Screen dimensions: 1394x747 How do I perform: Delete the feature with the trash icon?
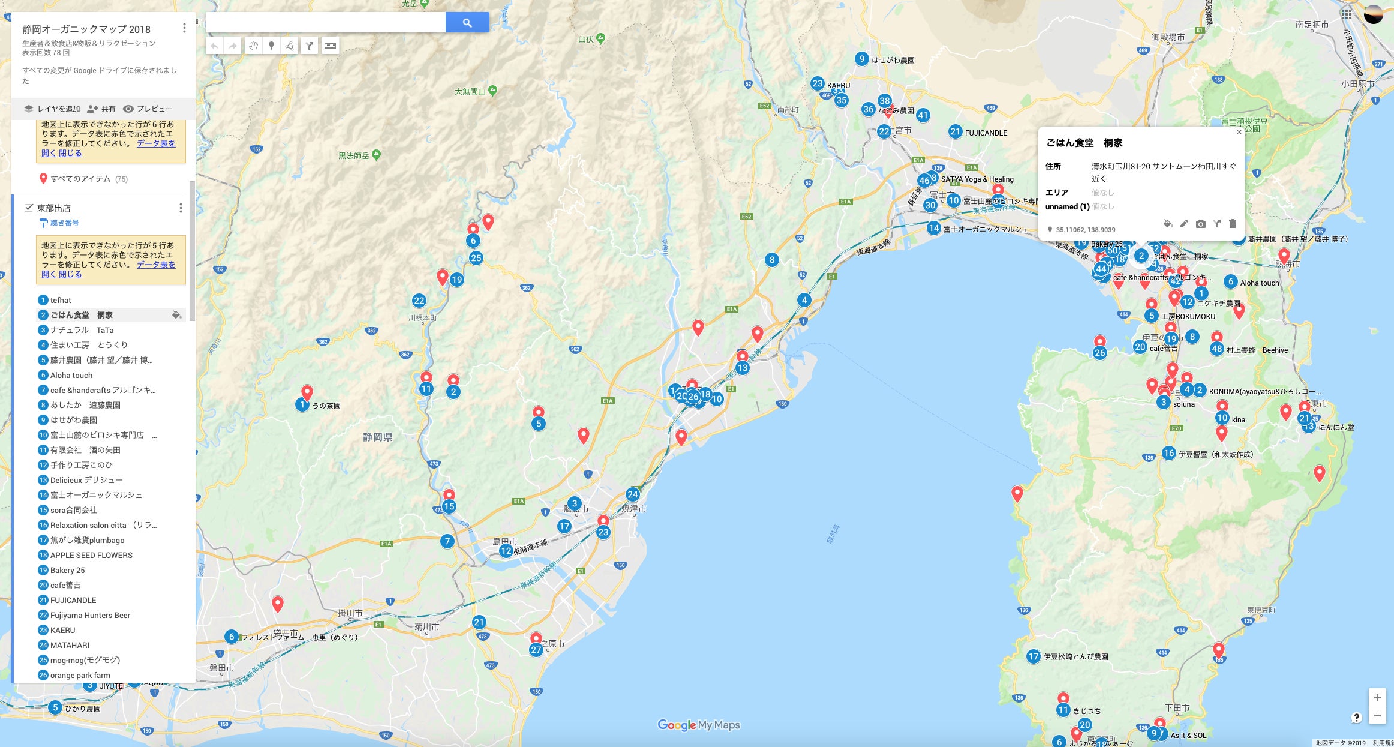(1233, 224)
